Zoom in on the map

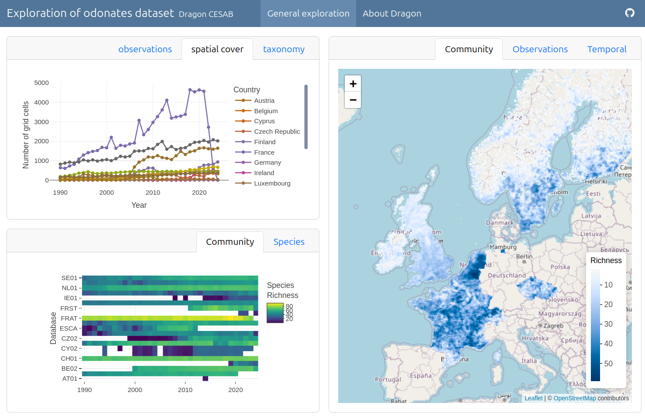[353, 84]
